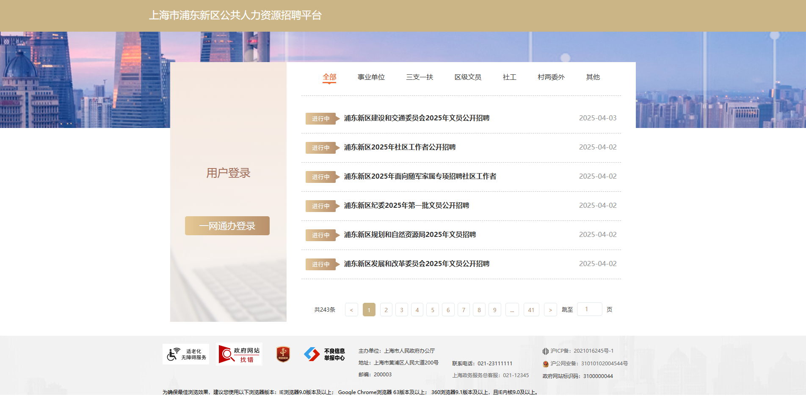
Task: Select the 社工 tab
Action: tap(509, 77)
